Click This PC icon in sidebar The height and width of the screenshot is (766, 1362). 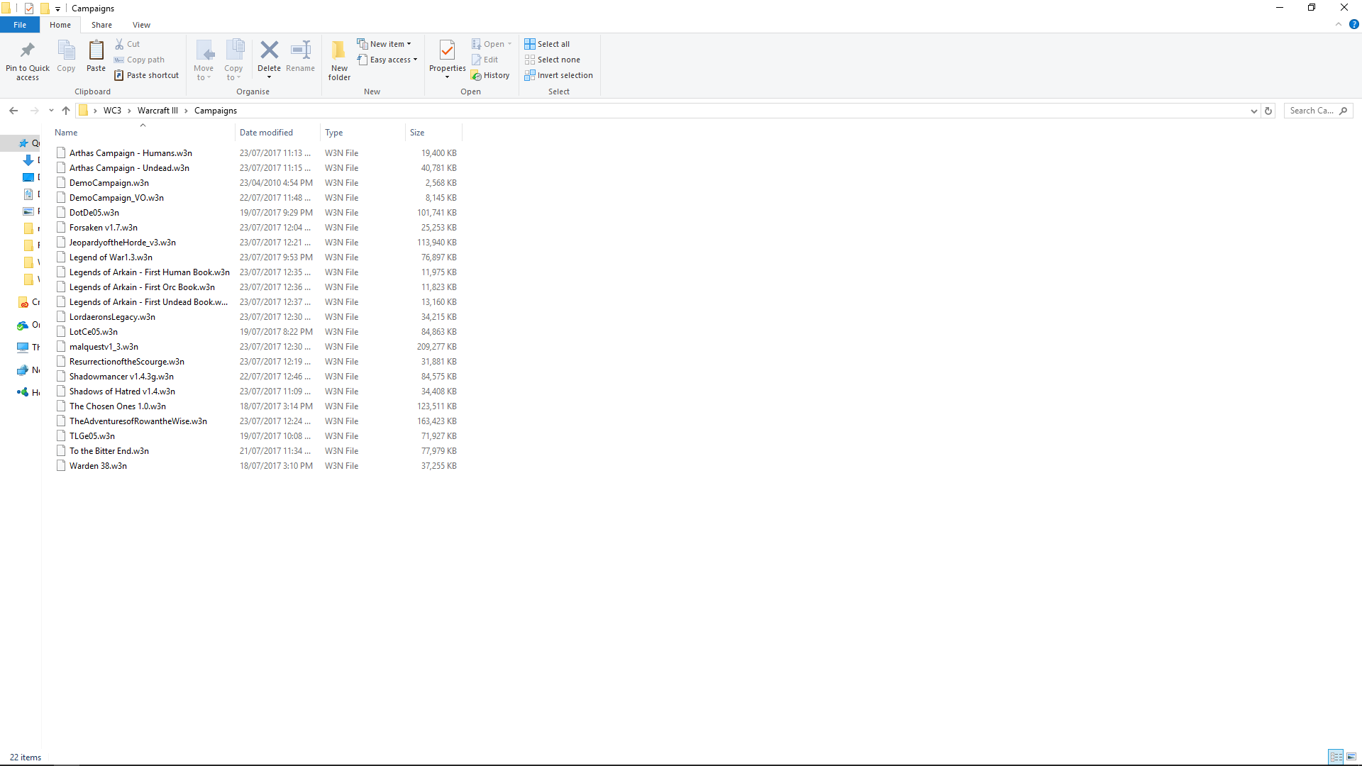click(x=23, y=348)
